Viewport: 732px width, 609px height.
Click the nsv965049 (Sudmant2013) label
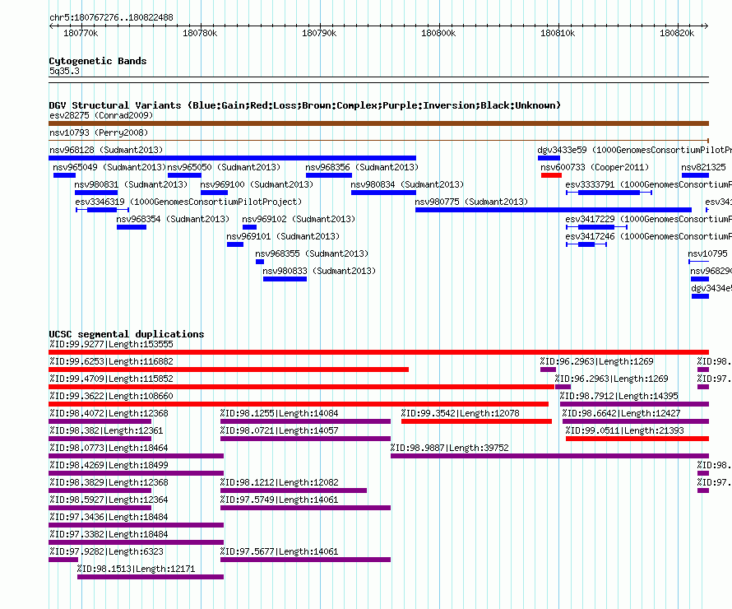coord(109,167)
